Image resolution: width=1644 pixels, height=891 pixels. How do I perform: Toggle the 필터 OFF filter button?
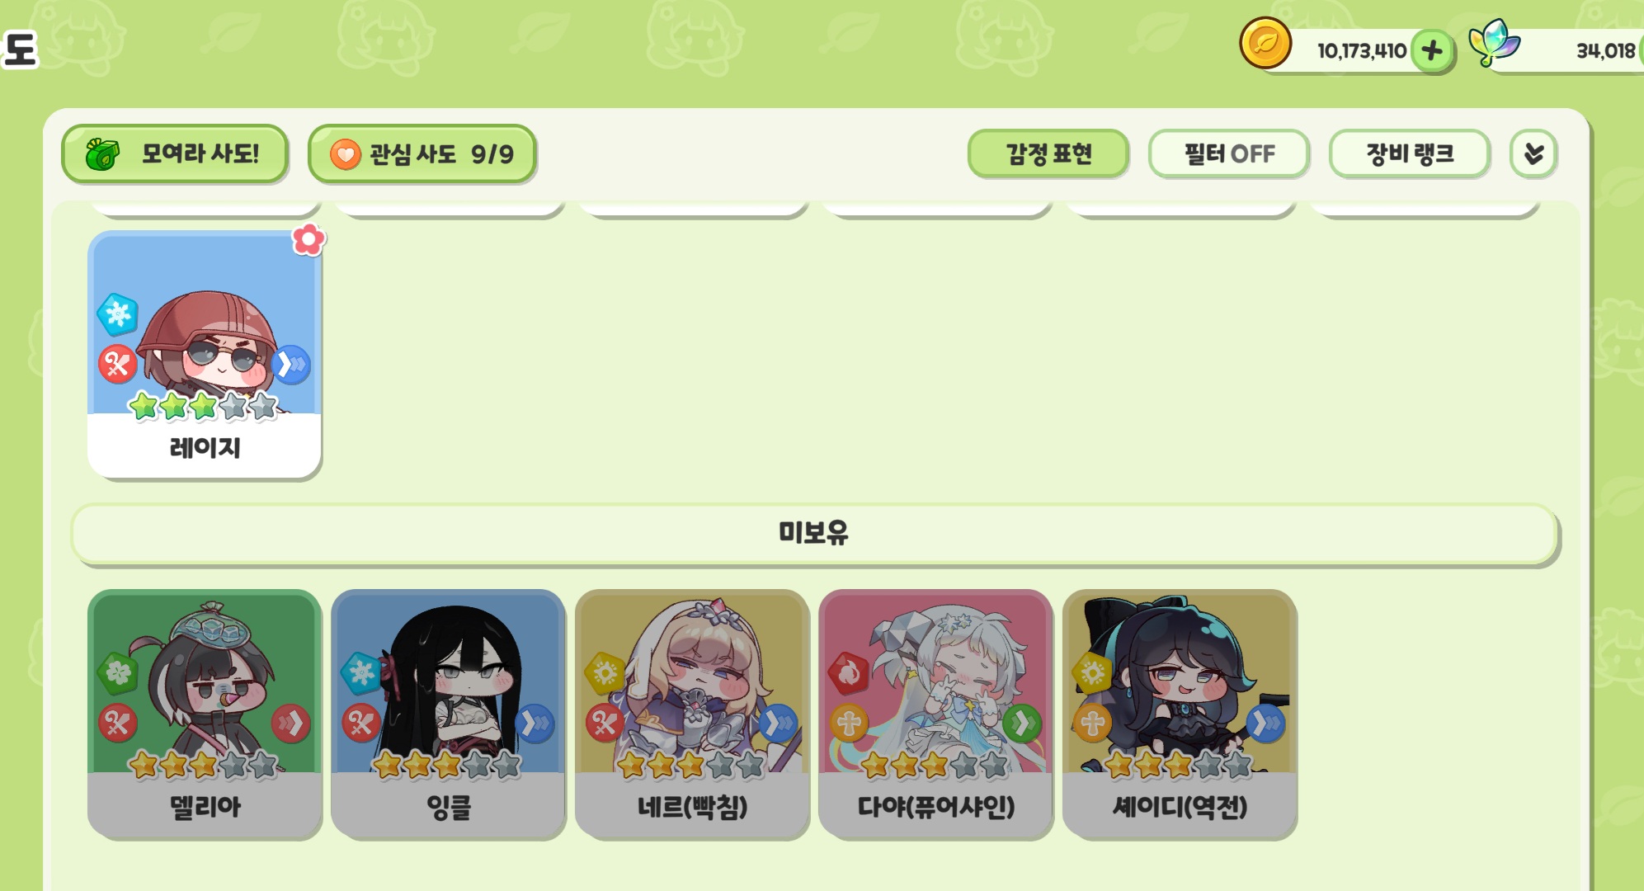tap(1228, 154)
